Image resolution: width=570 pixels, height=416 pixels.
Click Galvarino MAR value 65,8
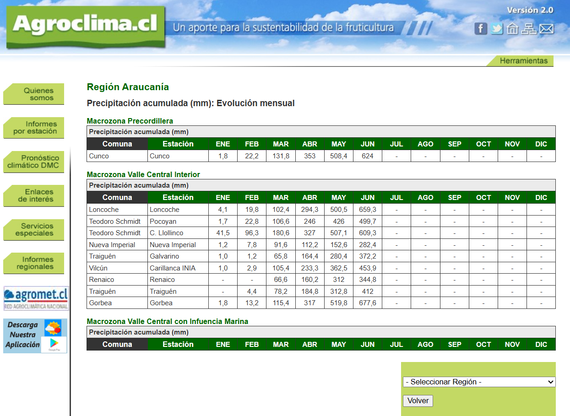pyautogui.click(x=281, y=256)
